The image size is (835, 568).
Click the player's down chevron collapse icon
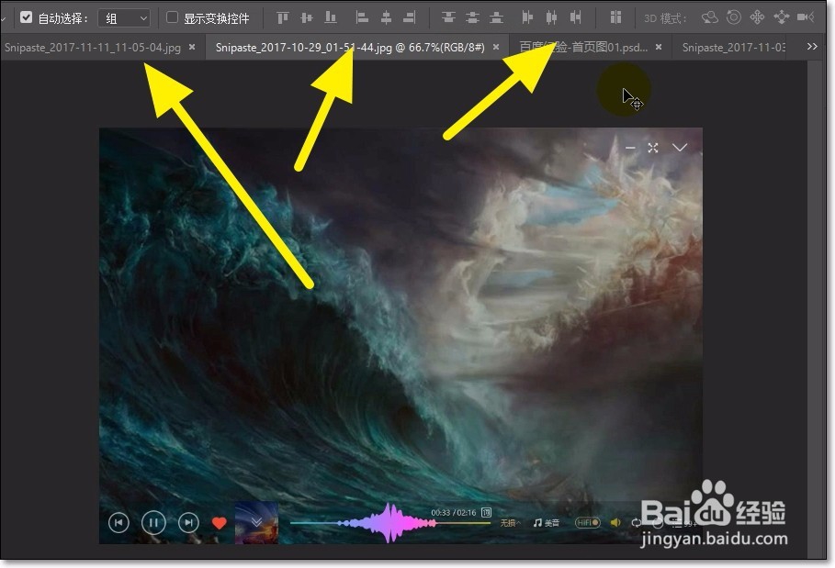pyautogui.click(x=680, y=148)
